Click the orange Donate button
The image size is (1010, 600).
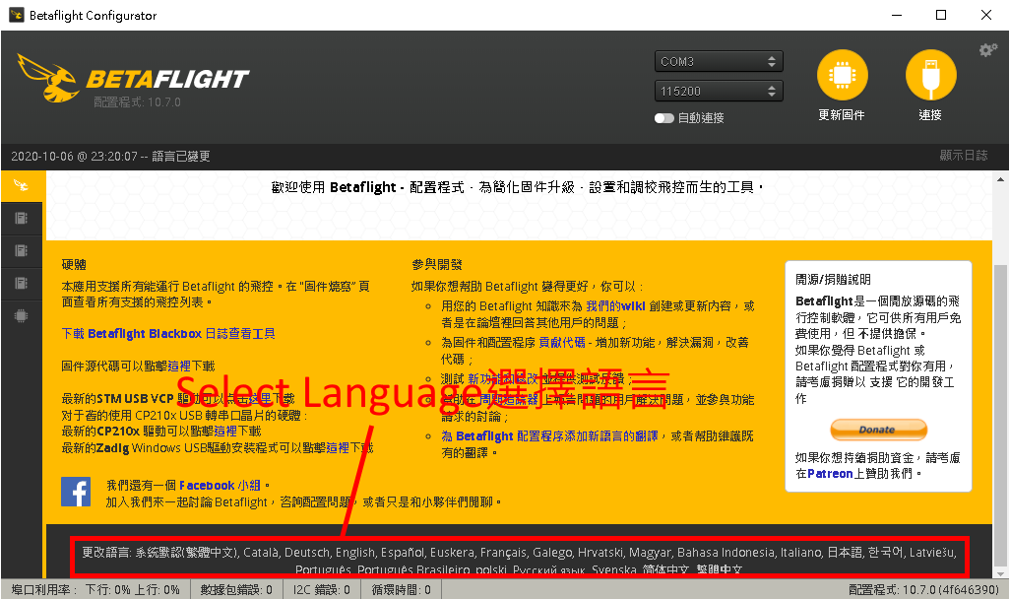[x=879, y=430]
